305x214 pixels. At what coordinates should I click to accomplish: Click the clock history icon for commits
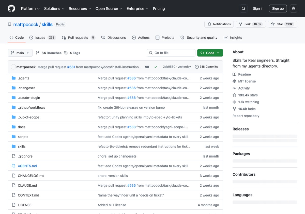pyautogui.click(x=197, y=67)
